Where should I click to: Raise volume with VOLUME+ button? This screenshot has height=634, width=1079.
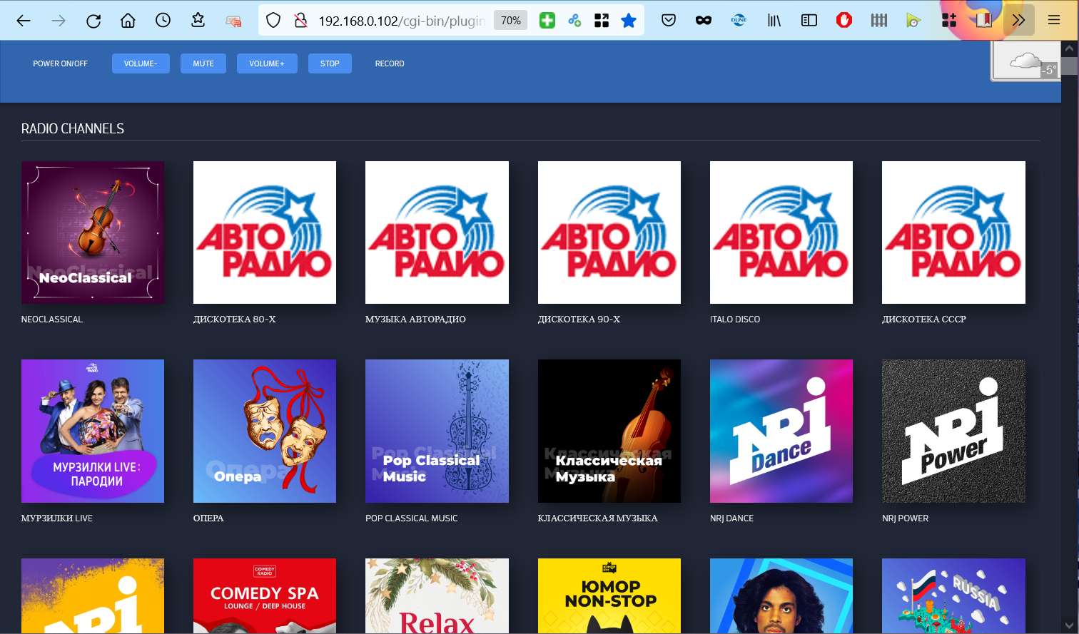pos(267,63)
